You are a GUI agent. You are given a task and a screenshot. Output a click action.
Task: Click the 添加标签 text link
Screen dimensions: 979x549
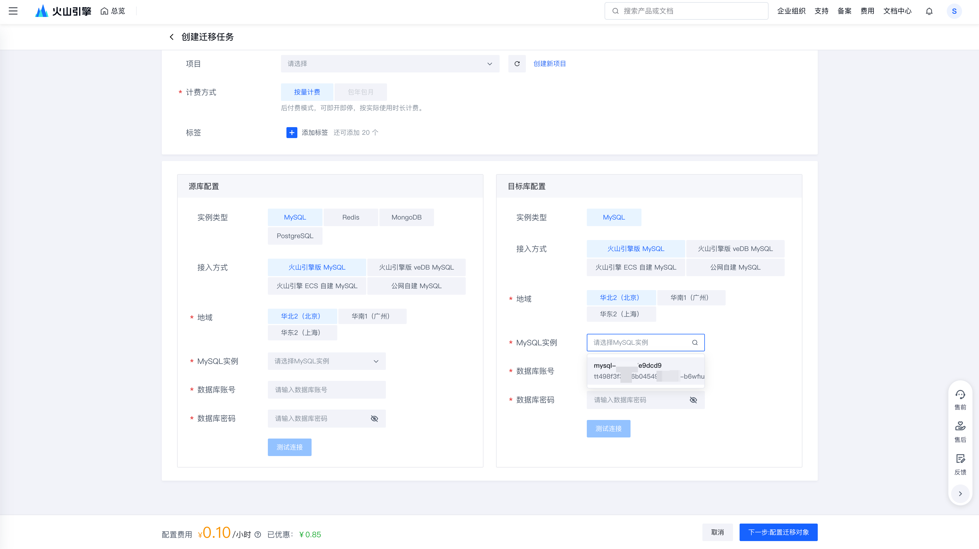tap(315, 133)
